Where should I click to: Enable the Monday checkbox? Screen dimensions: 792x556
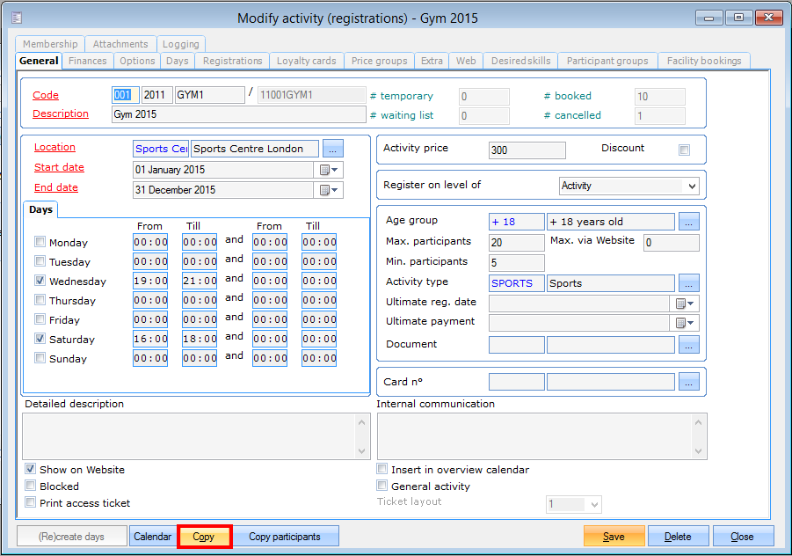40,242
